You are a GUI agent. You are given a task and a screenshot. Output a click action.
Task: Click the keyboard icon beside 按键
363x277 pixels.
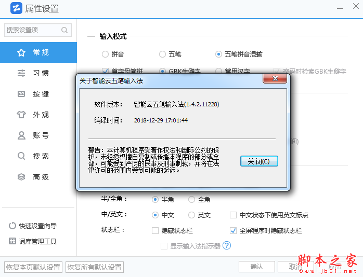tap(21, 94)
